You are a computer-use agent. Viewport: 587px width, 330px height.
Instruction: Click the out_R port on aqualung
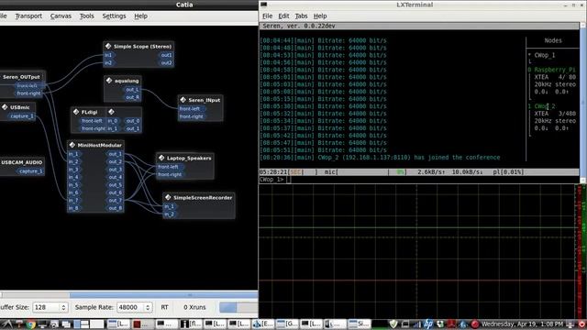tap(132, 97)
